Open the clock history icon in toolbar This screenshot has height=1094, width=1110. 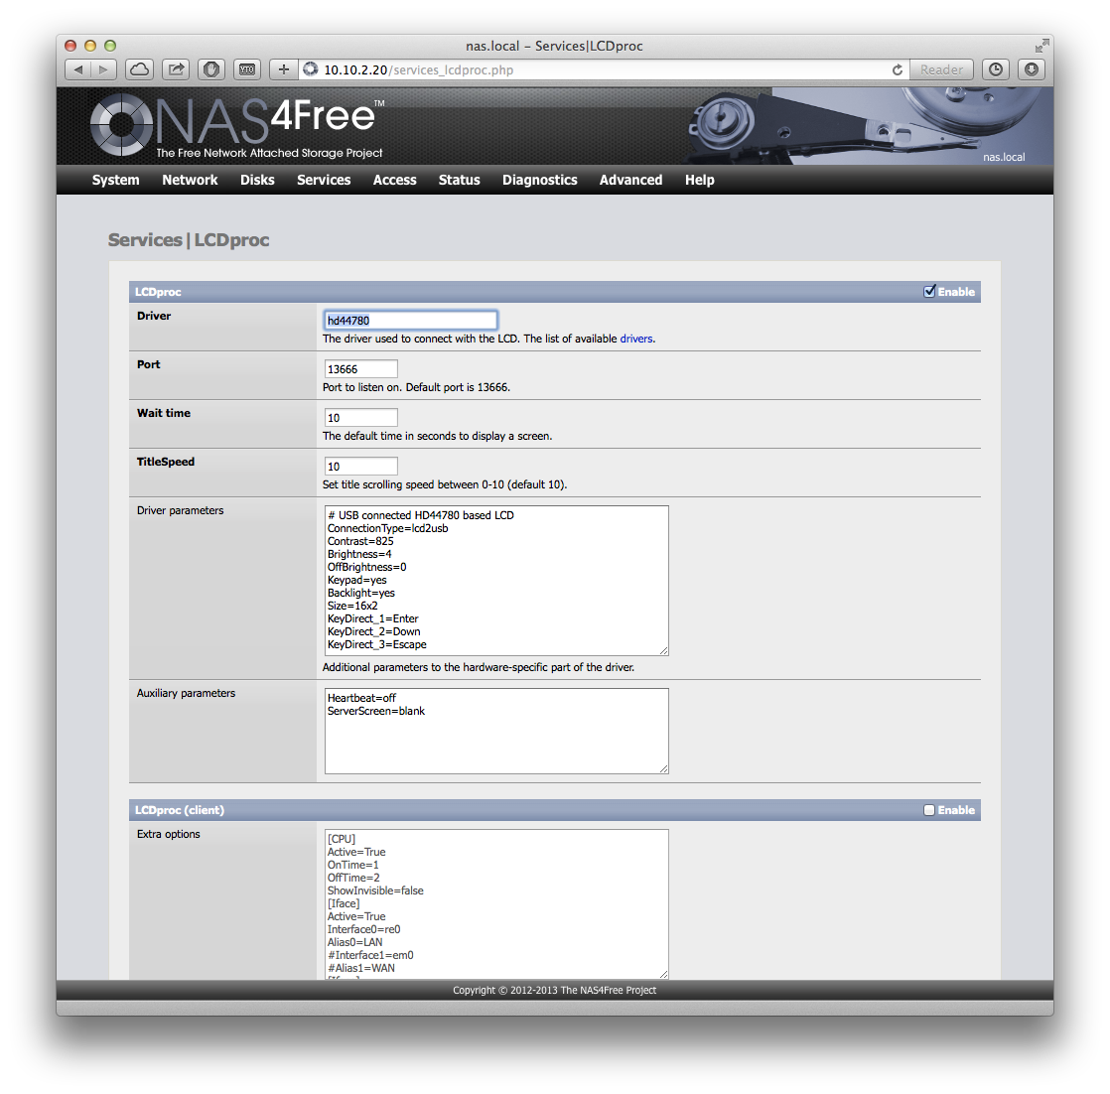point(995,69)
